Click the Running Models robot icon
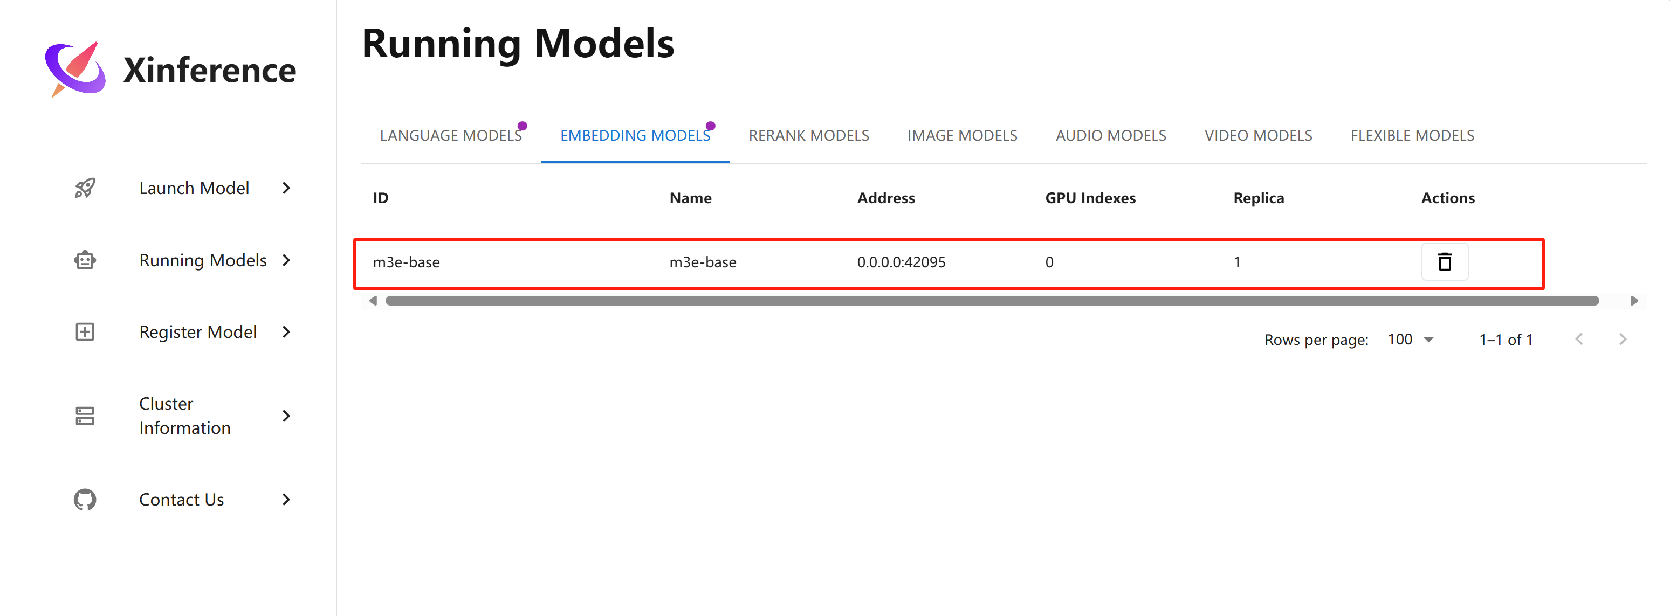Screen dimensions: 1670x616 [x=85, y=260]
